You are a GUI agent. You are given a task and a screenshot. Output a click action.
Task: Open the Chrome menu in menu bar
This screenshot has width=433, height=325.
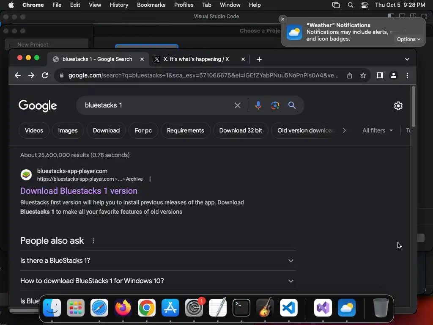point(33,5)
